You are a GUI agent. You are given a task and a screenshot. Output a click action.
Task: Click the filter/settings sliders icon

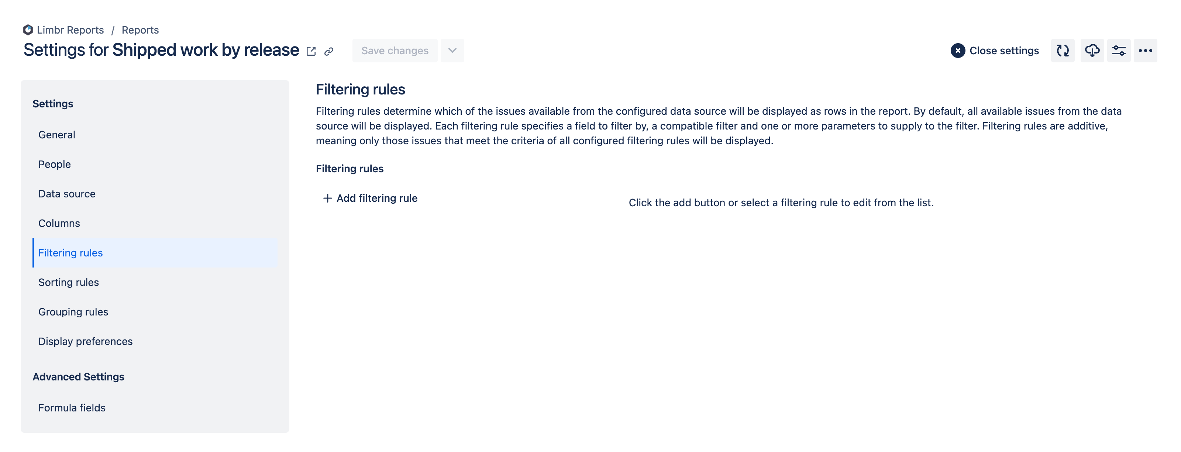[1119, 51]
